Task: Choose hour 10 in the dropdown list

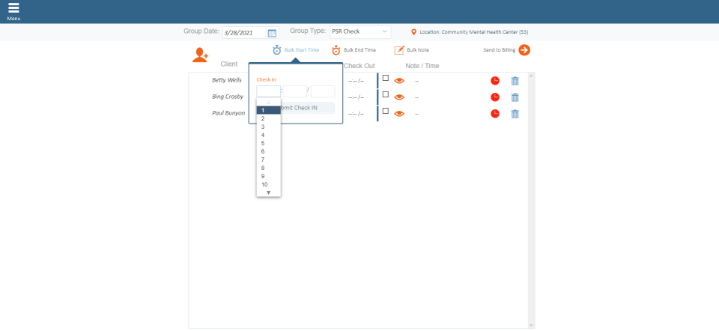Action: tap(264, 184)
